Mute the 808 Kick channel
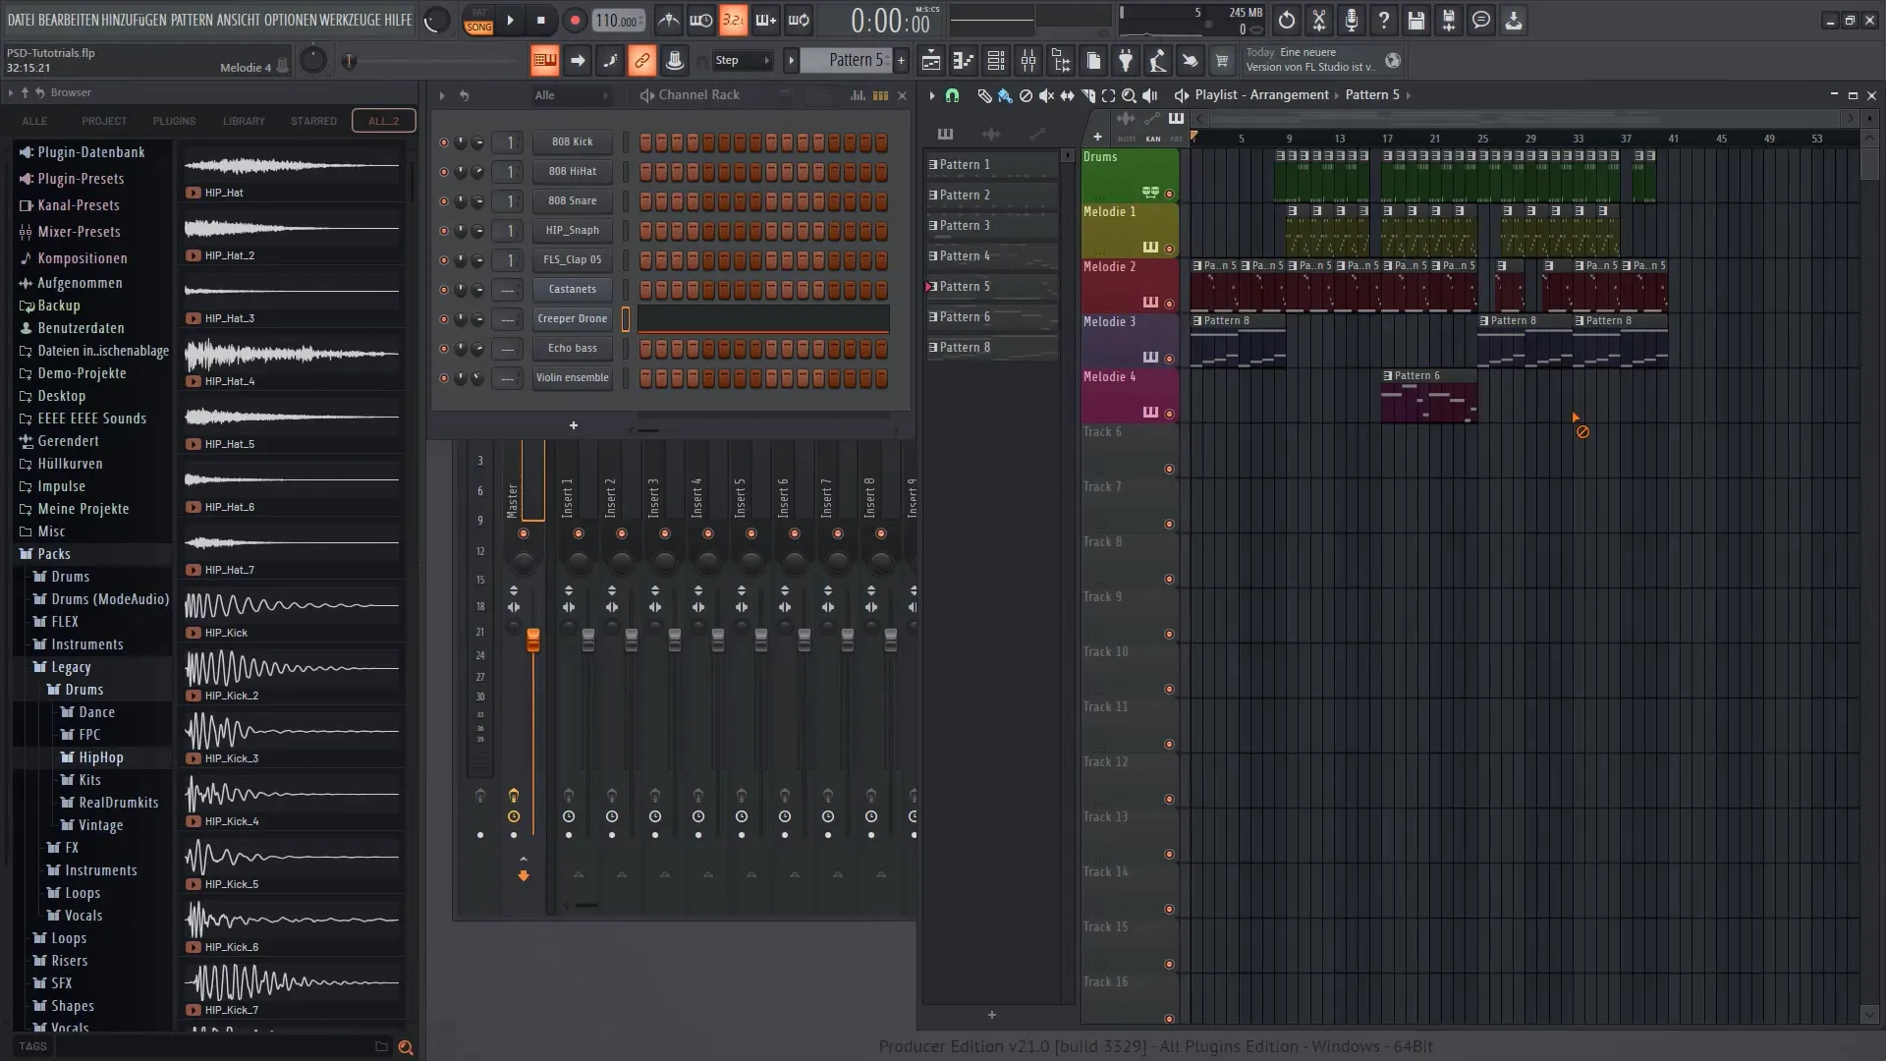Viewport: 1886px width, 1061px height. tap(444, 142)
